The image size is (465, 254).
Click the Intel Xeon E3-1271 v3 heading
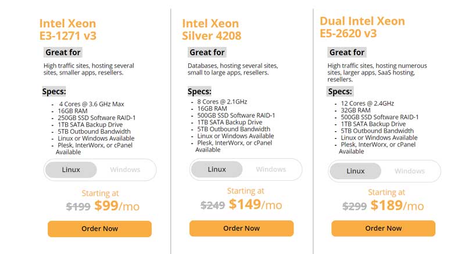[68, 29]
